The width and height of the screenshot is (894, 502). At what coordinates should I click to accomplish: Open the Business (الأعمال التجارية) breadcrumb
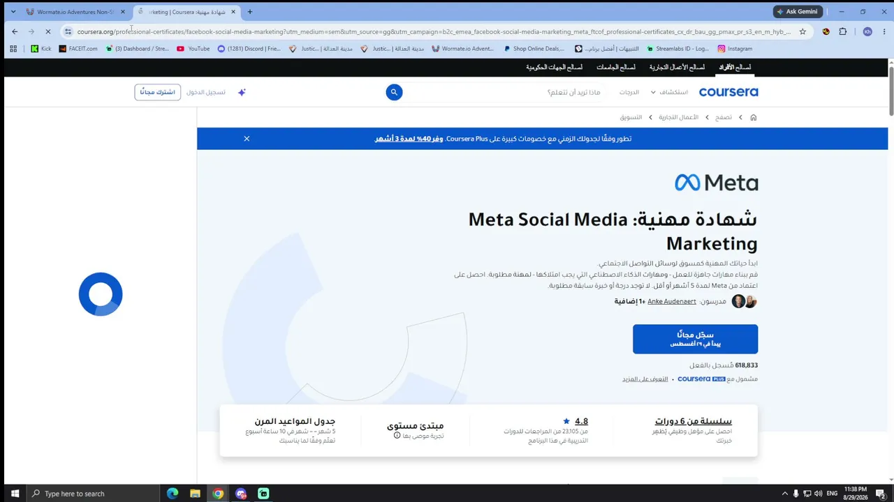[x=679, y=117]
